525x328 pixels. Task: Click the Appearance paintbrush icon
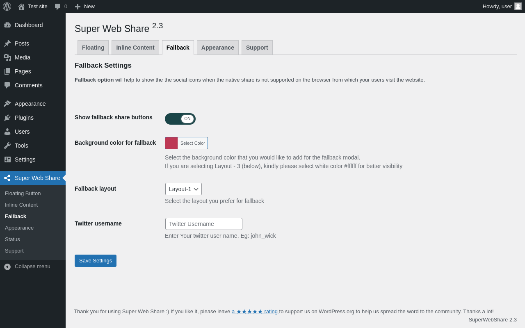[x=7, y=104]
